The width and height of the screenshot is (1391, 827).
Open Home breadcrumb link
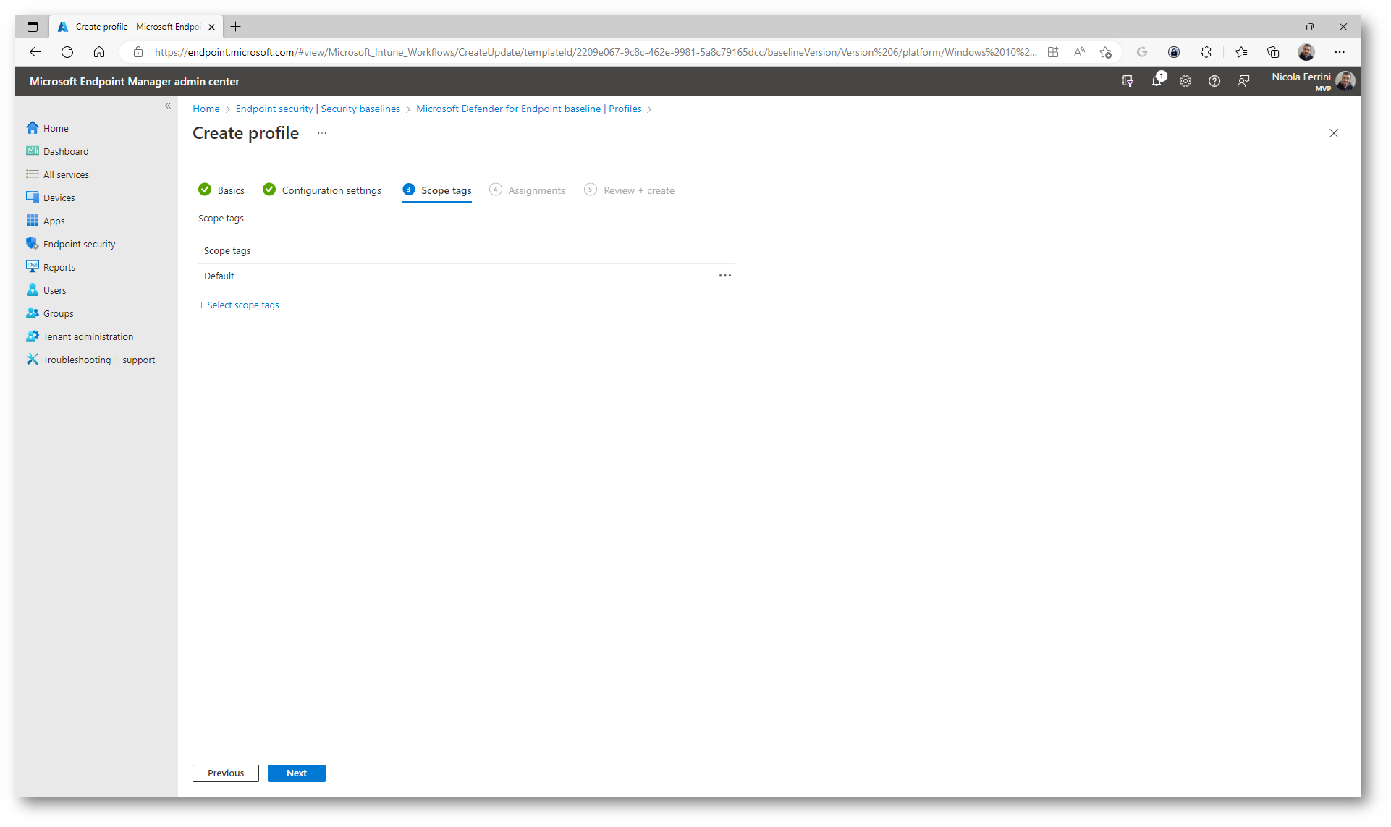click(206, 109)
